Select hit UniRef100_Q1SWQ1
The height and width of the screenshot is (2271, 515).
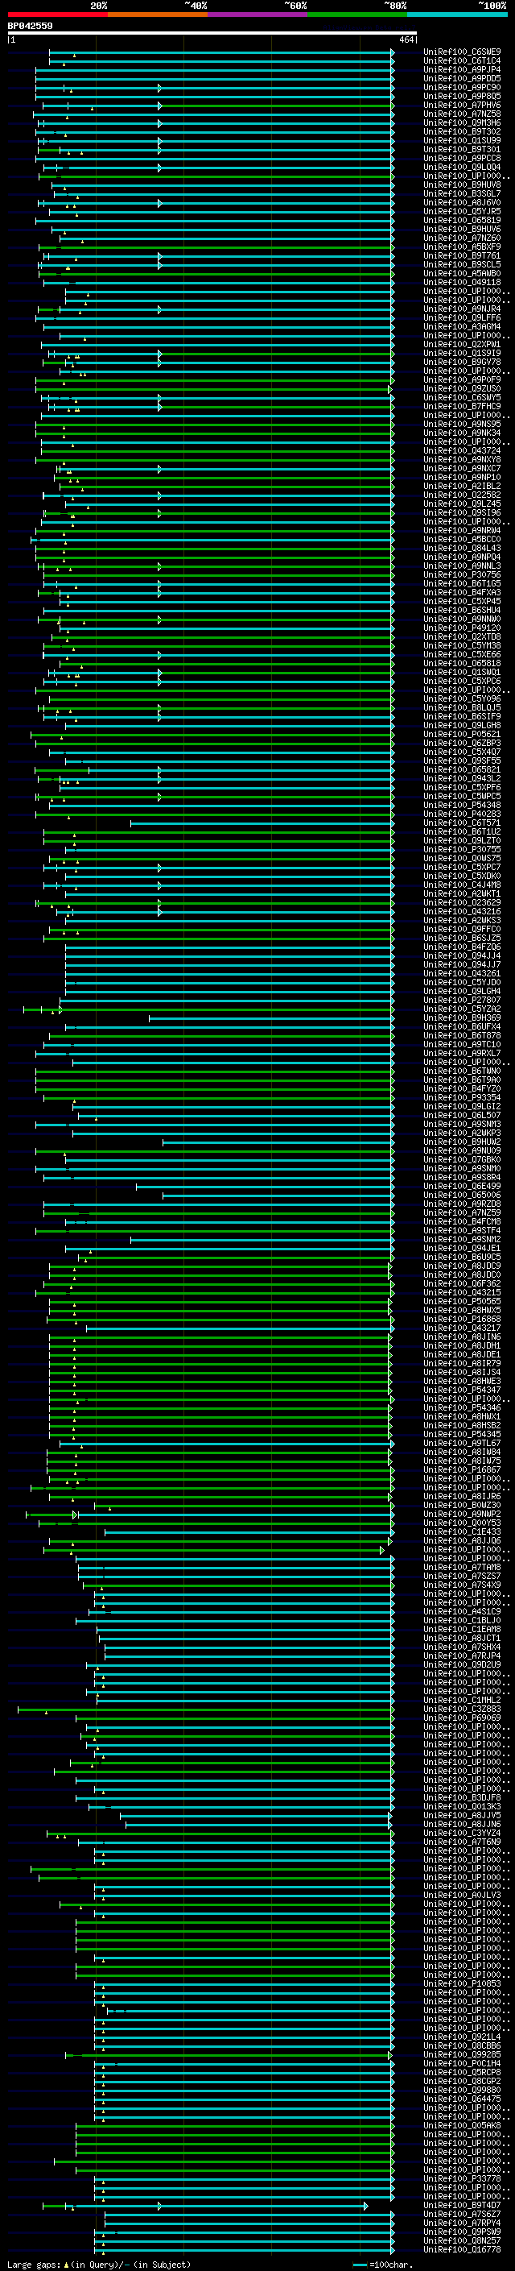click(462, 673)
